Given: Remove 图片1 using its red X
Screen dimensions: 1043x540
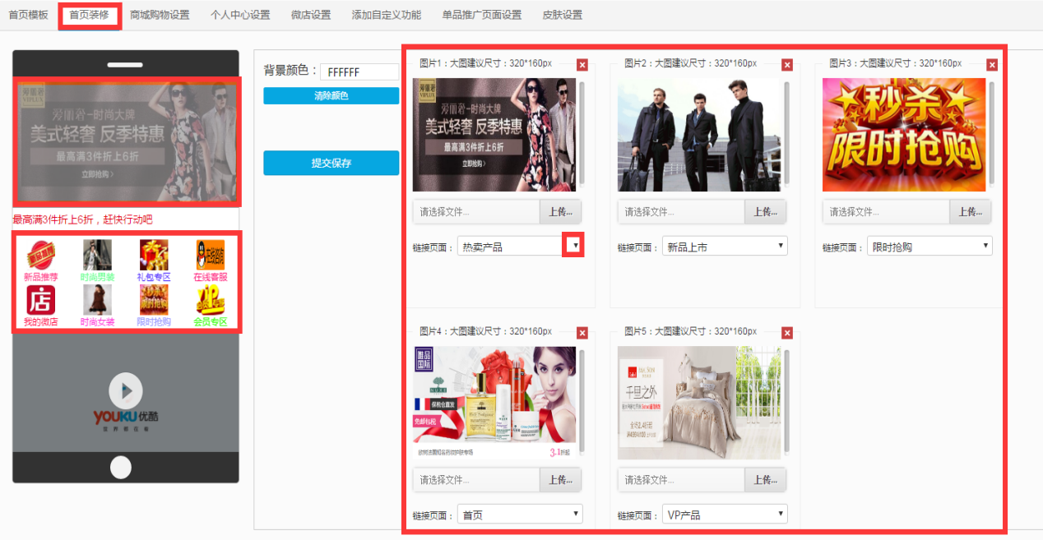Looking at the screenshot, I should (582, 65).
